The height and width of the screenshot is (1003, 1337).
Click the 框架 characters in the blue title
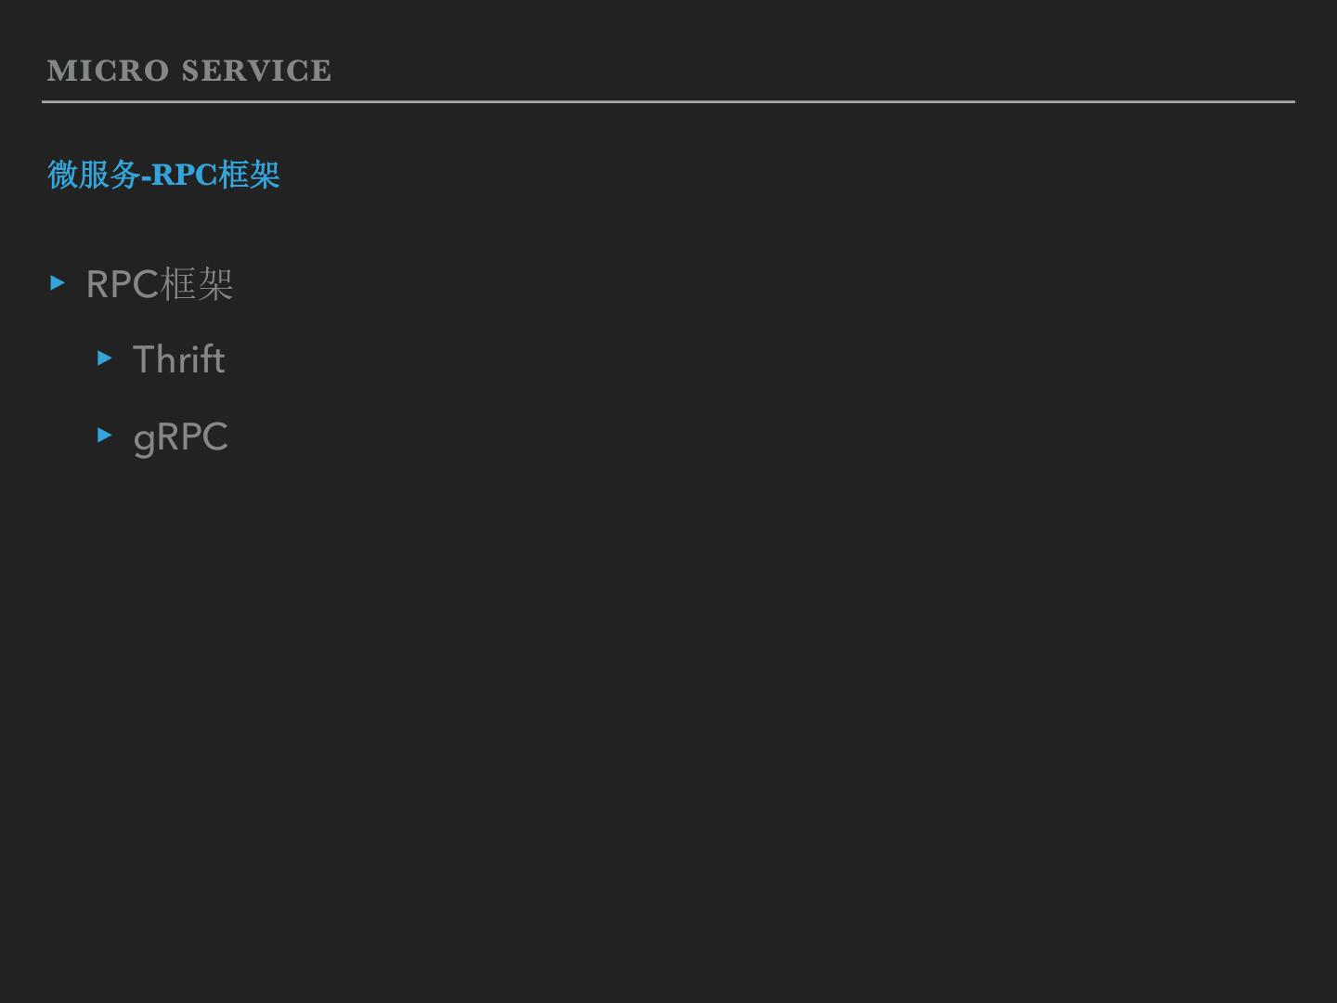point(249,175)
